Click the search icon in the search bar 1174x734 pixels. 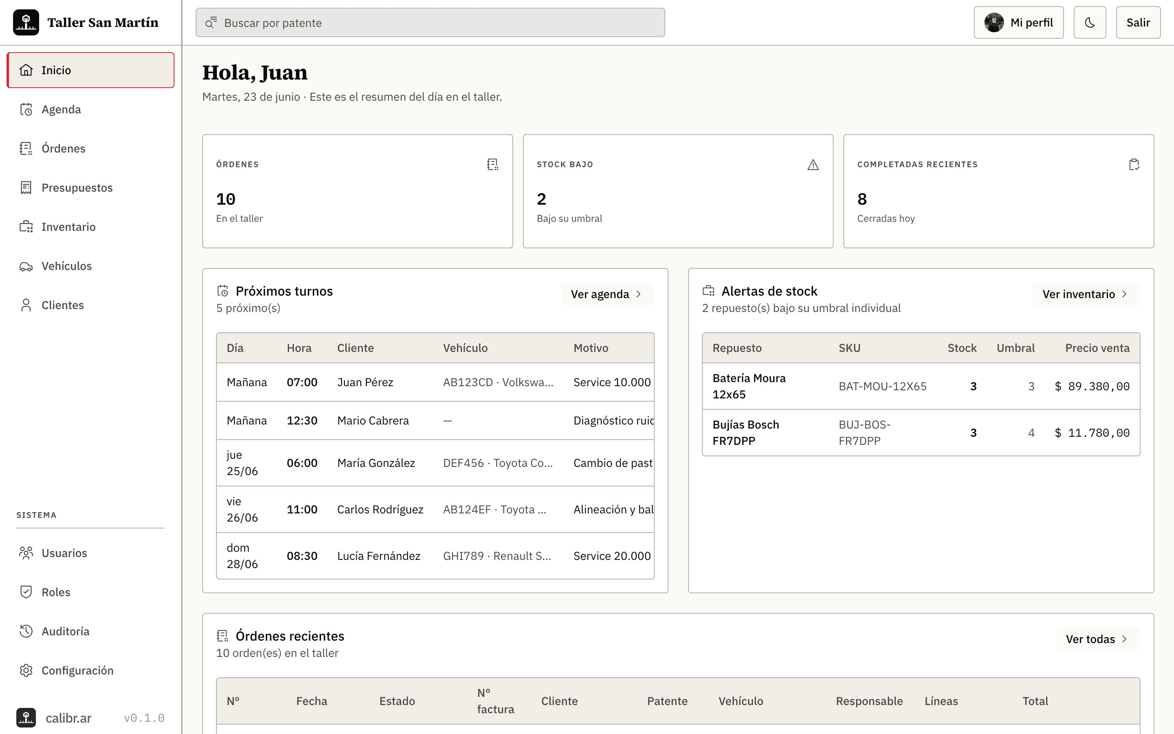[211, 22]
